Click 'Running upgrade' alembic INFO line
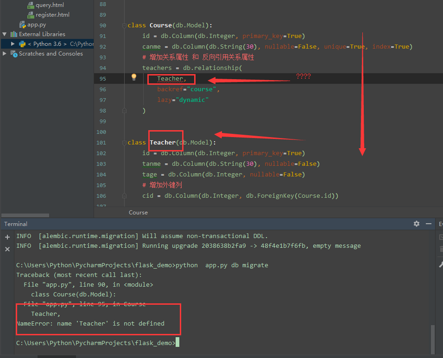 coord(189,246)
